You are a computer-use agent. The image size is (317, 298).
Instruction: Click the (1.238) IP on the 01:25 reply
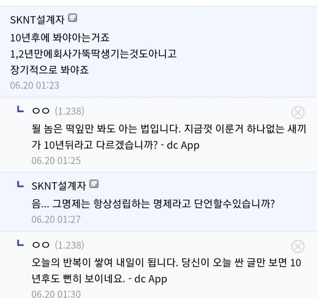coord(69,111)
